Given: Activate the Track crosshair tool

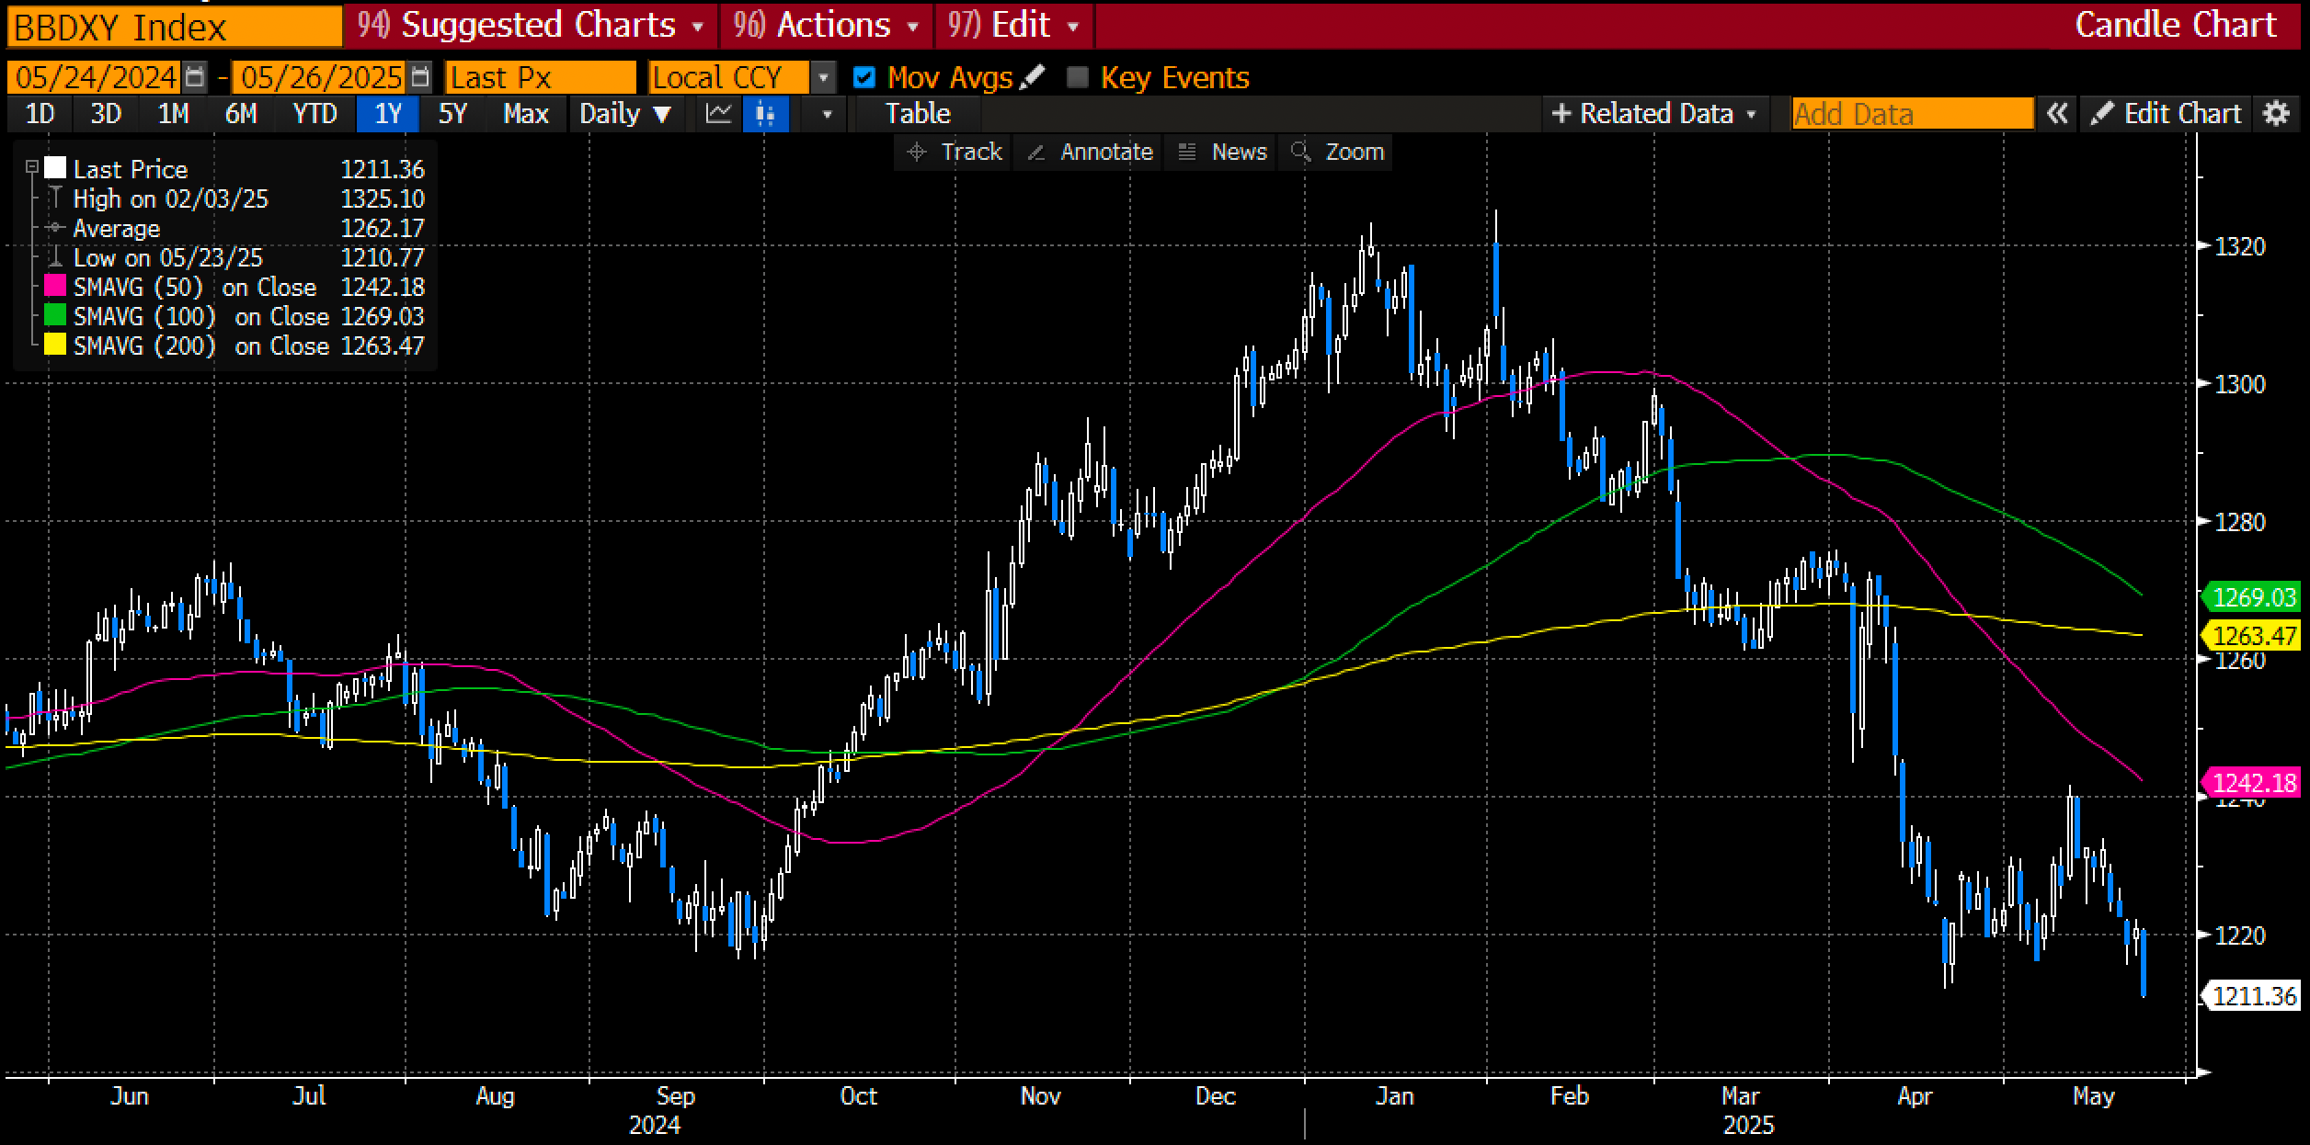Looking at the screenshot, I should (x=954, y=152).
